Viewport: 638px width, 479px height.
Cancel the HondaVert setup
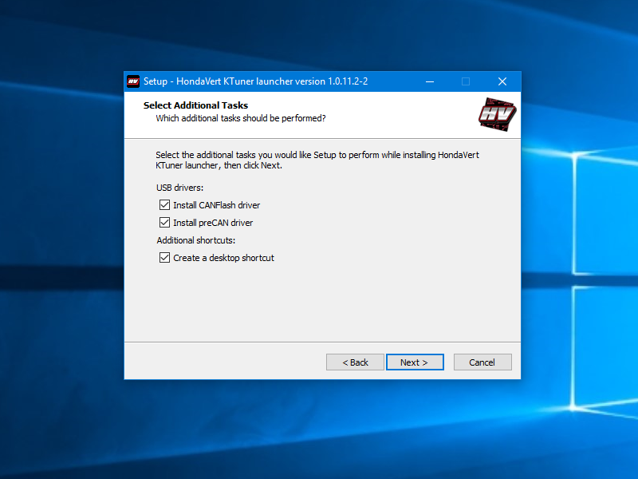(482, 362)
